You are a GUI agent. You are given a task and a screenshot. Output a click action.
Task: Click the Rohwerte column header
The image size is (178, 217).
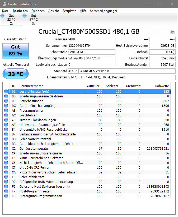coord(156,86)
